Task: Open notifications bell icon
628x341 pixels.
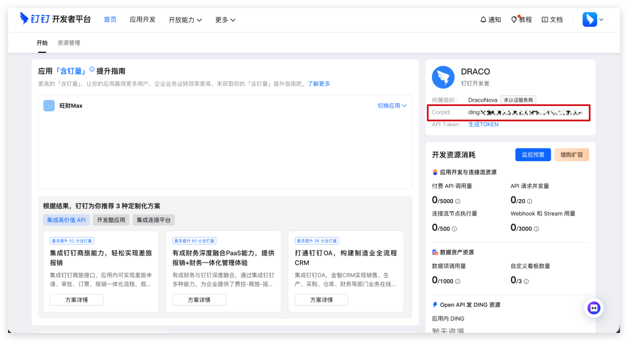Action: [483, 19]
